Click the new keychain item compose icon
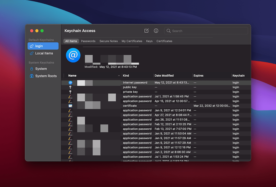This screenshot has height=187, width=276. pos(147,31)
